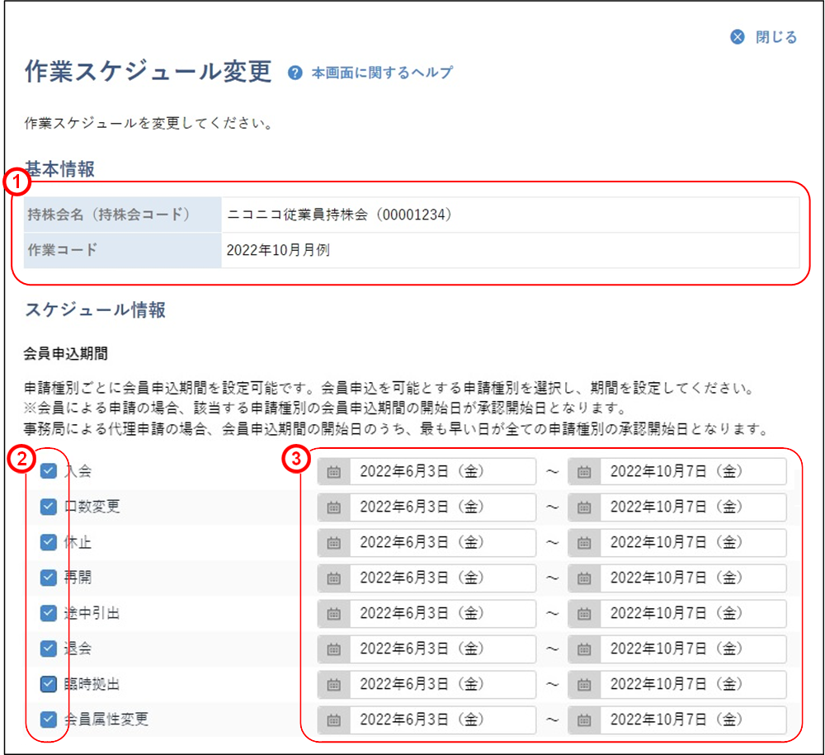Click the 臨時拠出 start date field

click(x=441, y=685)
